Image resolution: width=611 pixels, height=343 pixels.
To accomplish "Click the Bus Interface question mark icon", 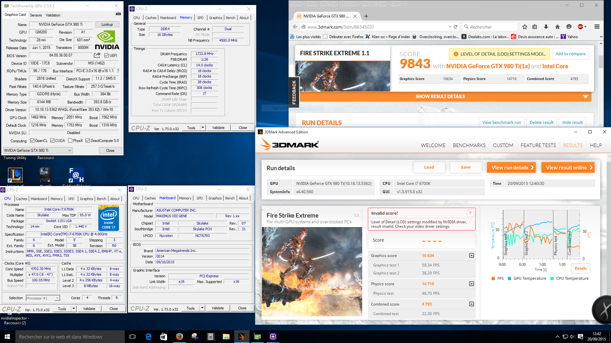I will [x=118, y=71].
